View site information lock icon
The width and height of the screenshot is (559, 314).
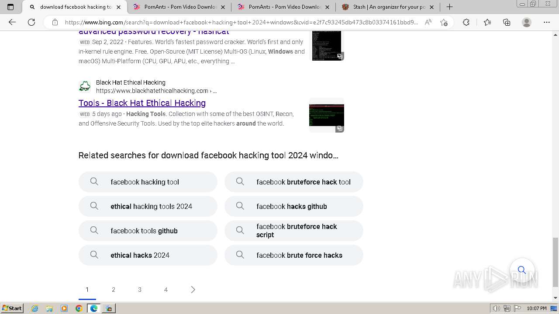[x=55, y=22]
